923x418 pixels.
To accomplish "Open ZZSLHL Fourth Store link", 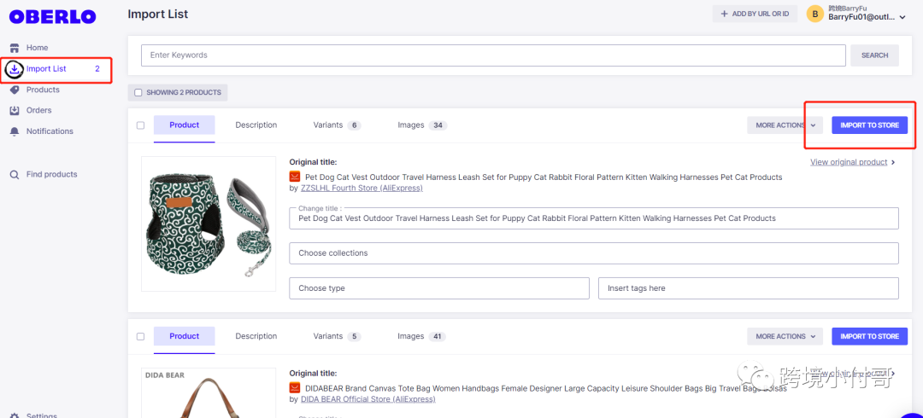I will tap(362, 189).
